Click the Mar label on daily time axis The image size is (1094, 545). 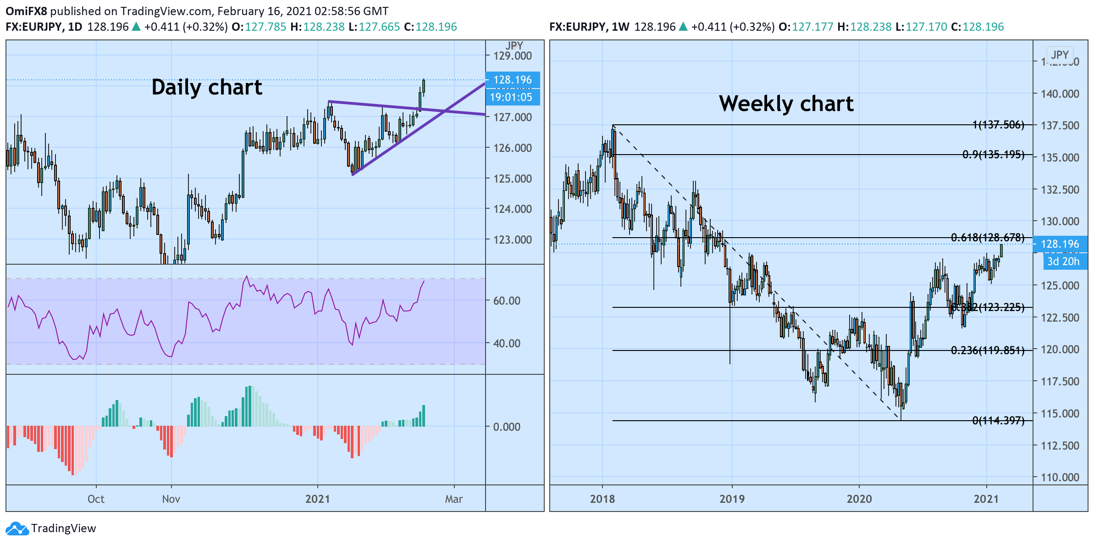click(x=454, y=499)
